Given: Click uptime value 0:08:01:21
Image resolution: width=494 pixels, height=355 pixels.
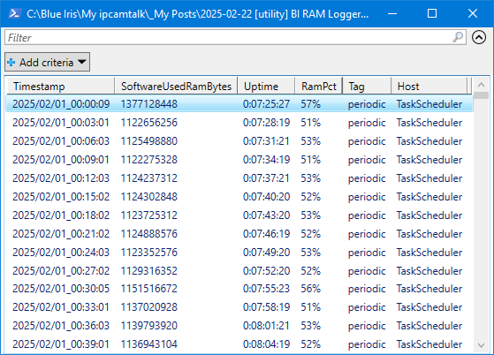Looking at the screenshot, I should click(x=266, y=326).
